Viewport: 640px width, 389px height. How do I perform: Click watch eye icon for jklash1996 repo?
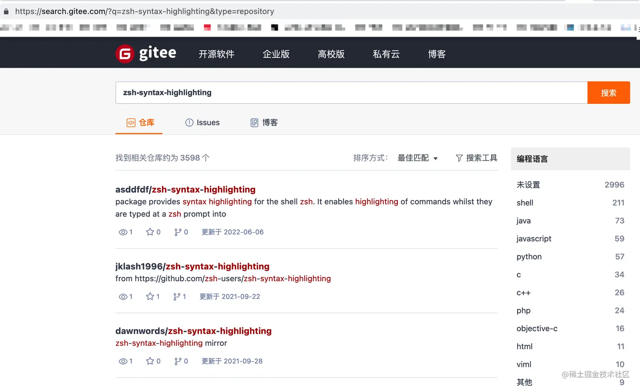(x=123, y=297)
